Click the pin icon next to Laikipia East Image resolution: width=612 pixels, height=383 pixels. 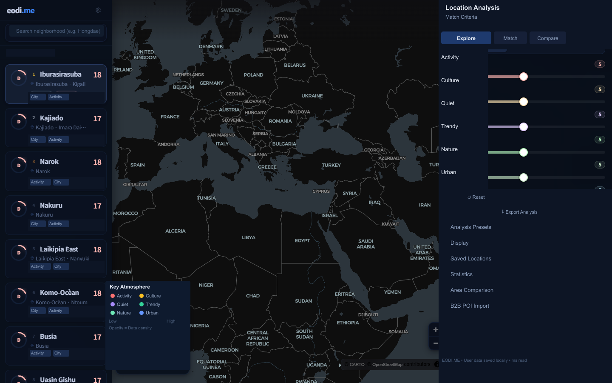pyautogui.click(x=32, y=258)
